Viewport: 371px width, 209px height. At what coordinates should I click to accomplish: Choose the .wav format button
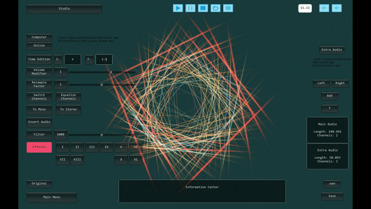pyautogui.click(x=332, y=184)
